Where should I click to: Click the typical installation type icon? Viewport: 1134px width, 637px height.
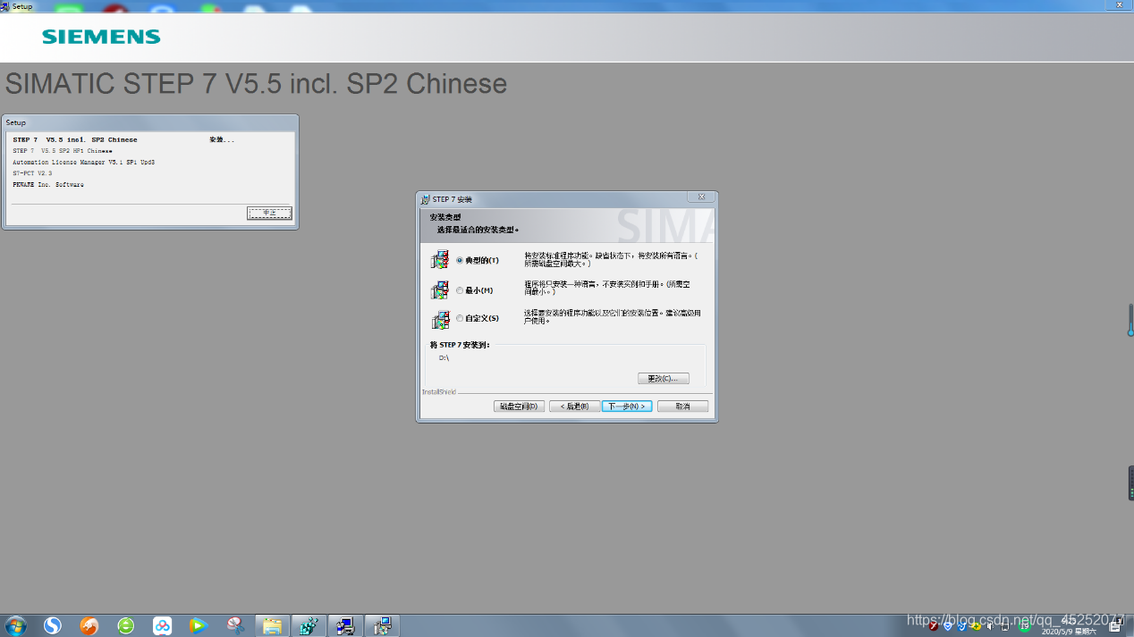[440, 260]
